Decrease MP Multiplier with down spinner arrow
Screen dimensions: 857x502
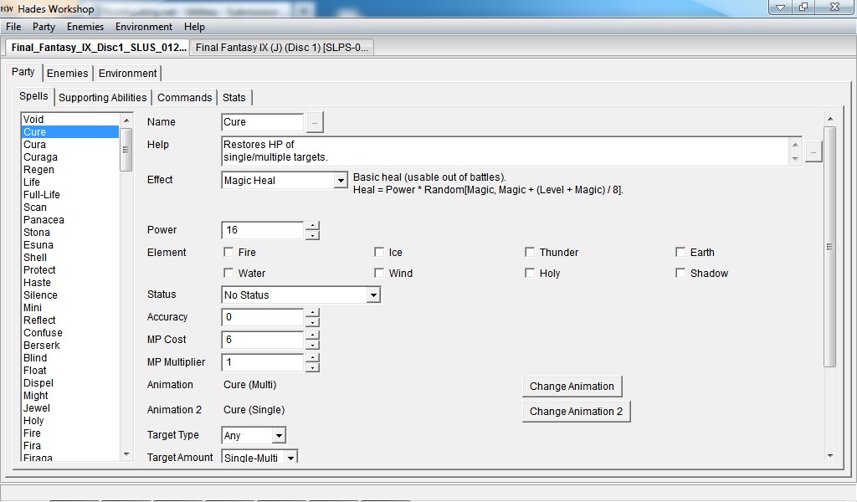[x=312, y=367]
